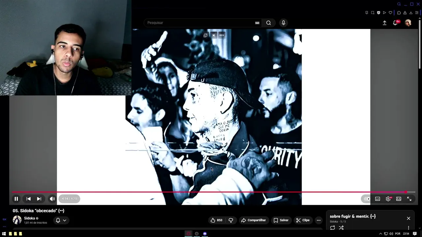
Task: Start voice search with the microphone
Action: pyautogui.click(x=283, y=23)
